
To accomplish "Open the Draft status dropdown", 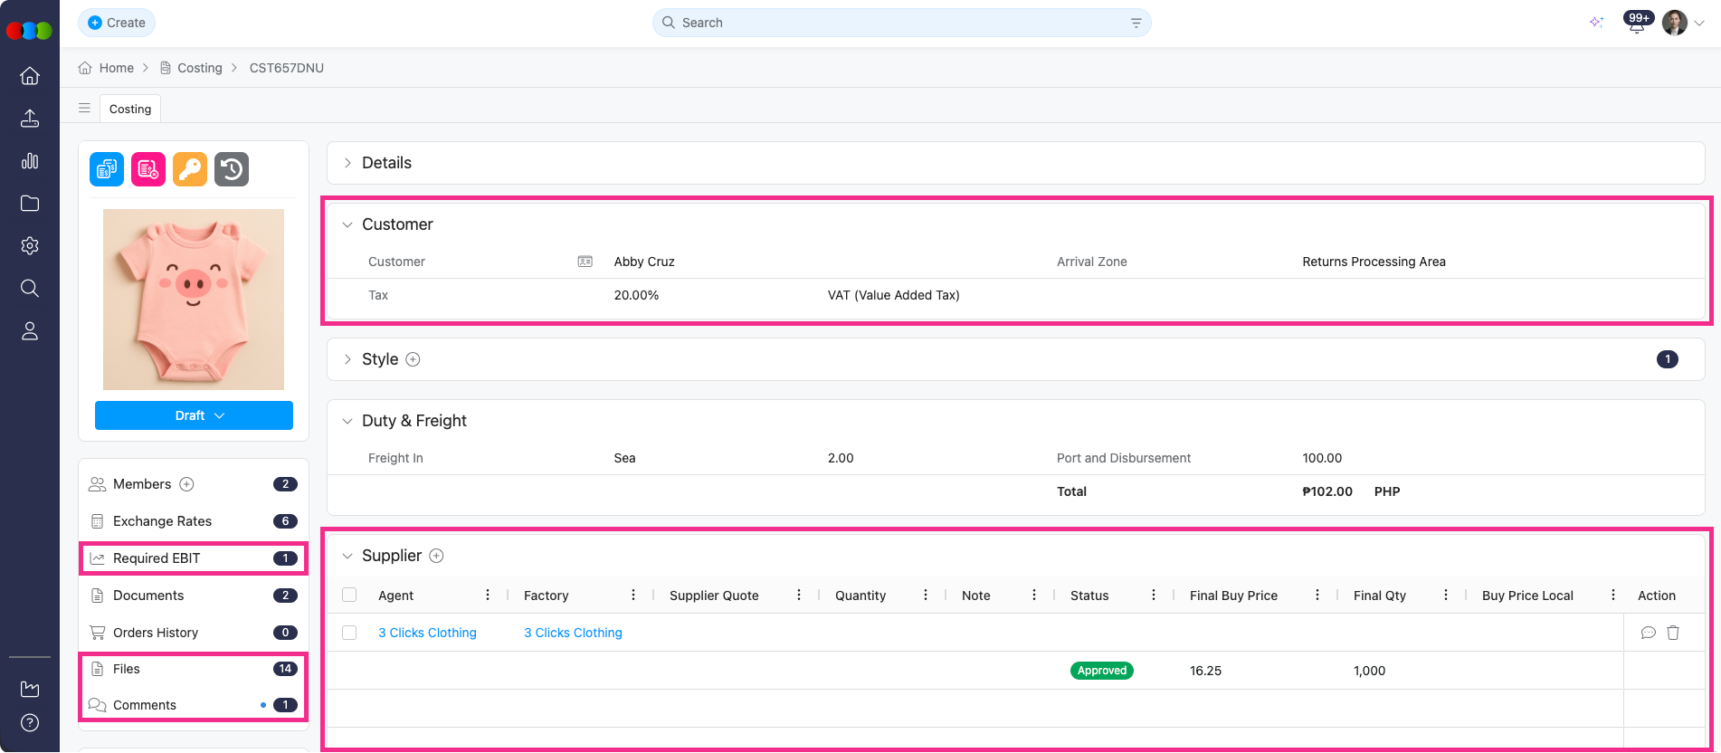I will click(x=194, y=415).
